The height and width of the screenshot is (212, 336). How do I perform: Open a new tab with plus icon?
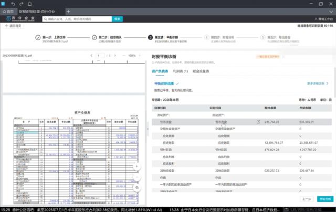pyautogui.click(x=68, y=11)
